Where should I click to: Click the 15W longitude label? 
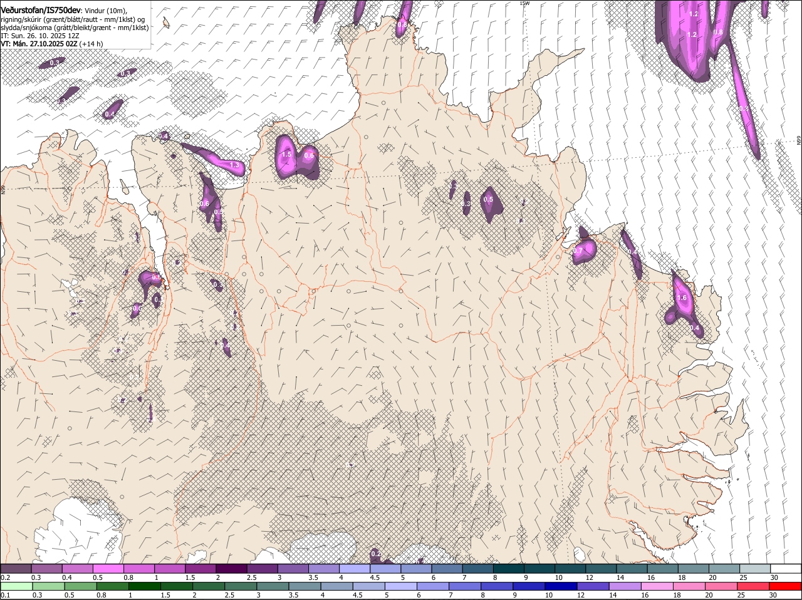524,3
